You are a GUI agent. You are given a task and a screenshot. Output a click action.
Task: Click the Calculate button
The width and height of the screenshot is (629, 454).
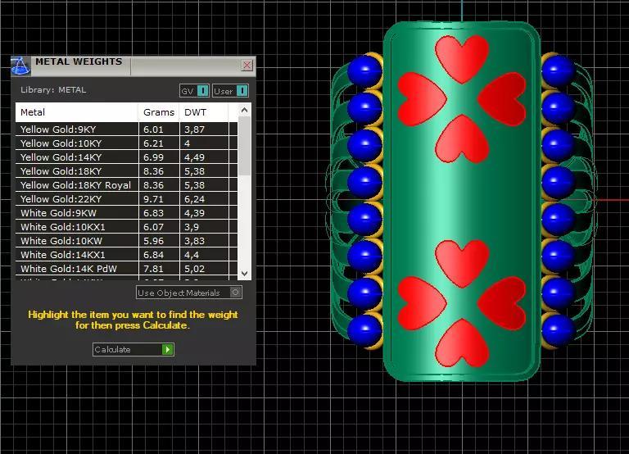(x=133, y=349)
